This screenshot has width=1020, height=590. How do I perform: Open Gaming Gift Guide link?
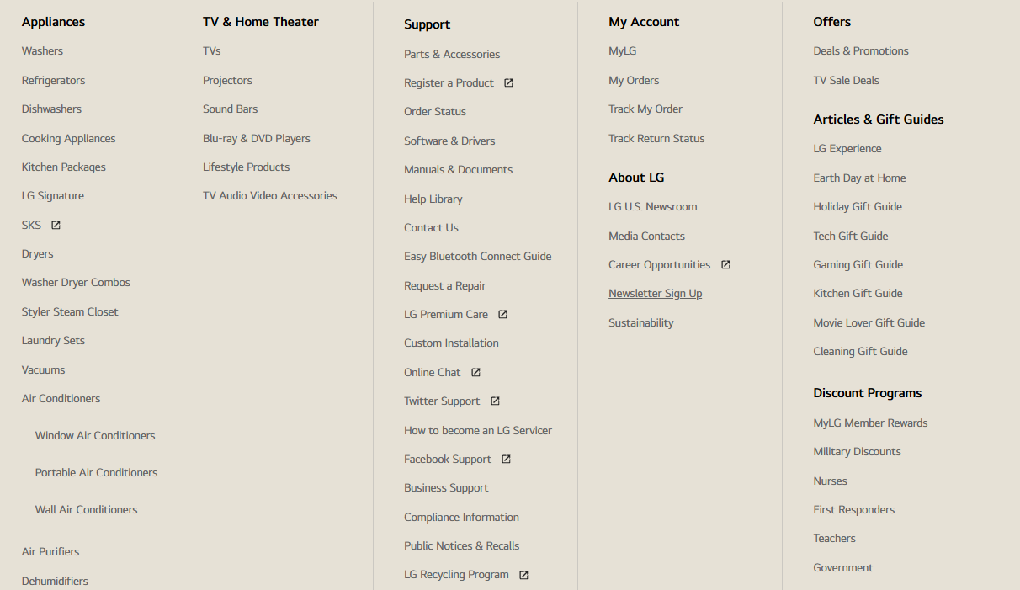point(858,265)
